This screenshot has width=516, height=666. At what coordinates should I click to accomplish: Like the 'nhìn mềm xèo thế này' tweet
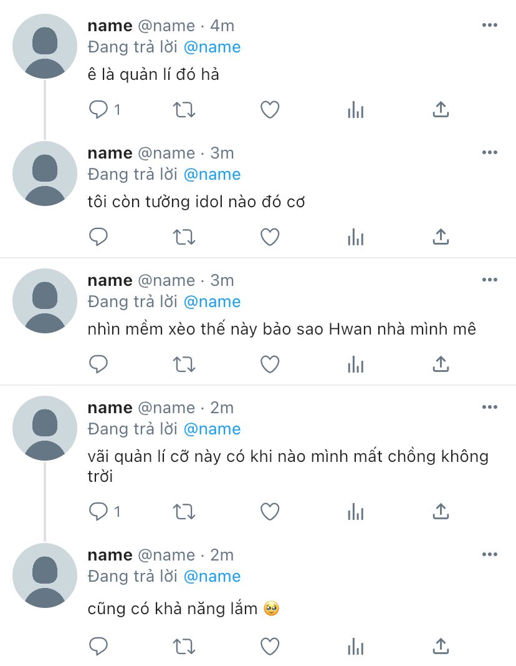point(270,365)
